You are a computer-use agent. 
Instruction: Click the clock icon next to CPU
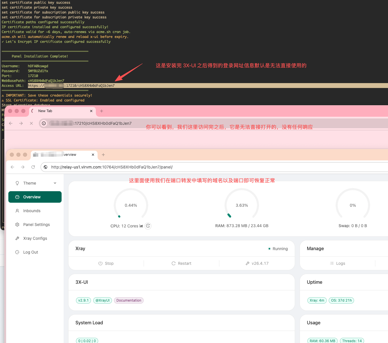coord(148,226)
